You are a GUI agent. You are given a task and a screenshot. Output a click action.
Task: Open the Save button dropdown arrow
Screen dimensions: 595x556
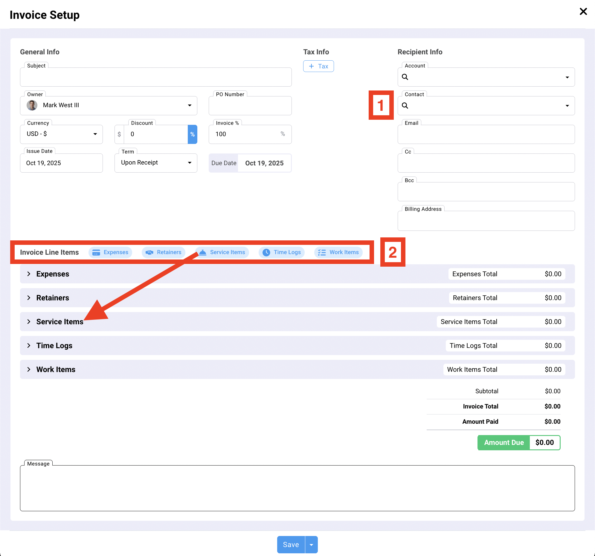coord(311,545)
